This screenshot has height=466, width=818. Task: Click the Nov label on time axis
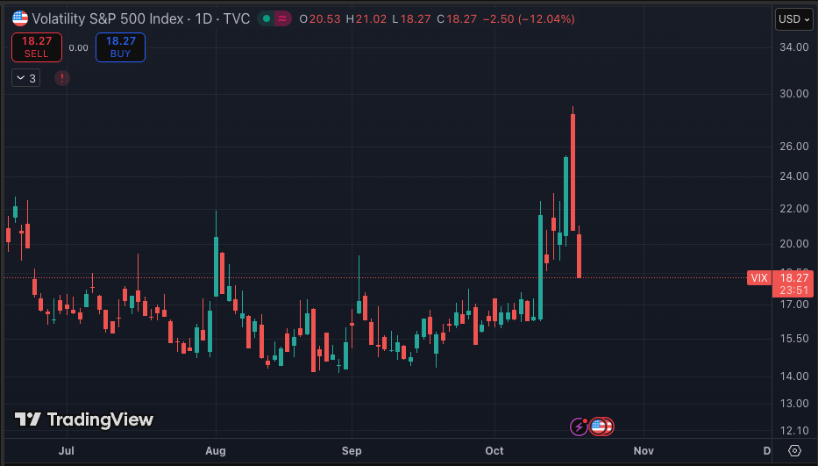point(644,450)
